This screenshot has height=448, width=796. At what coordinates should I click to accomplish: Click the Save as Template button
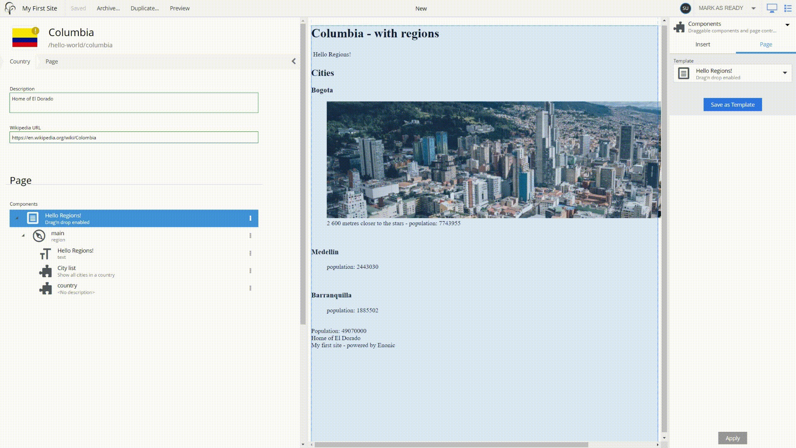(732, 105)
